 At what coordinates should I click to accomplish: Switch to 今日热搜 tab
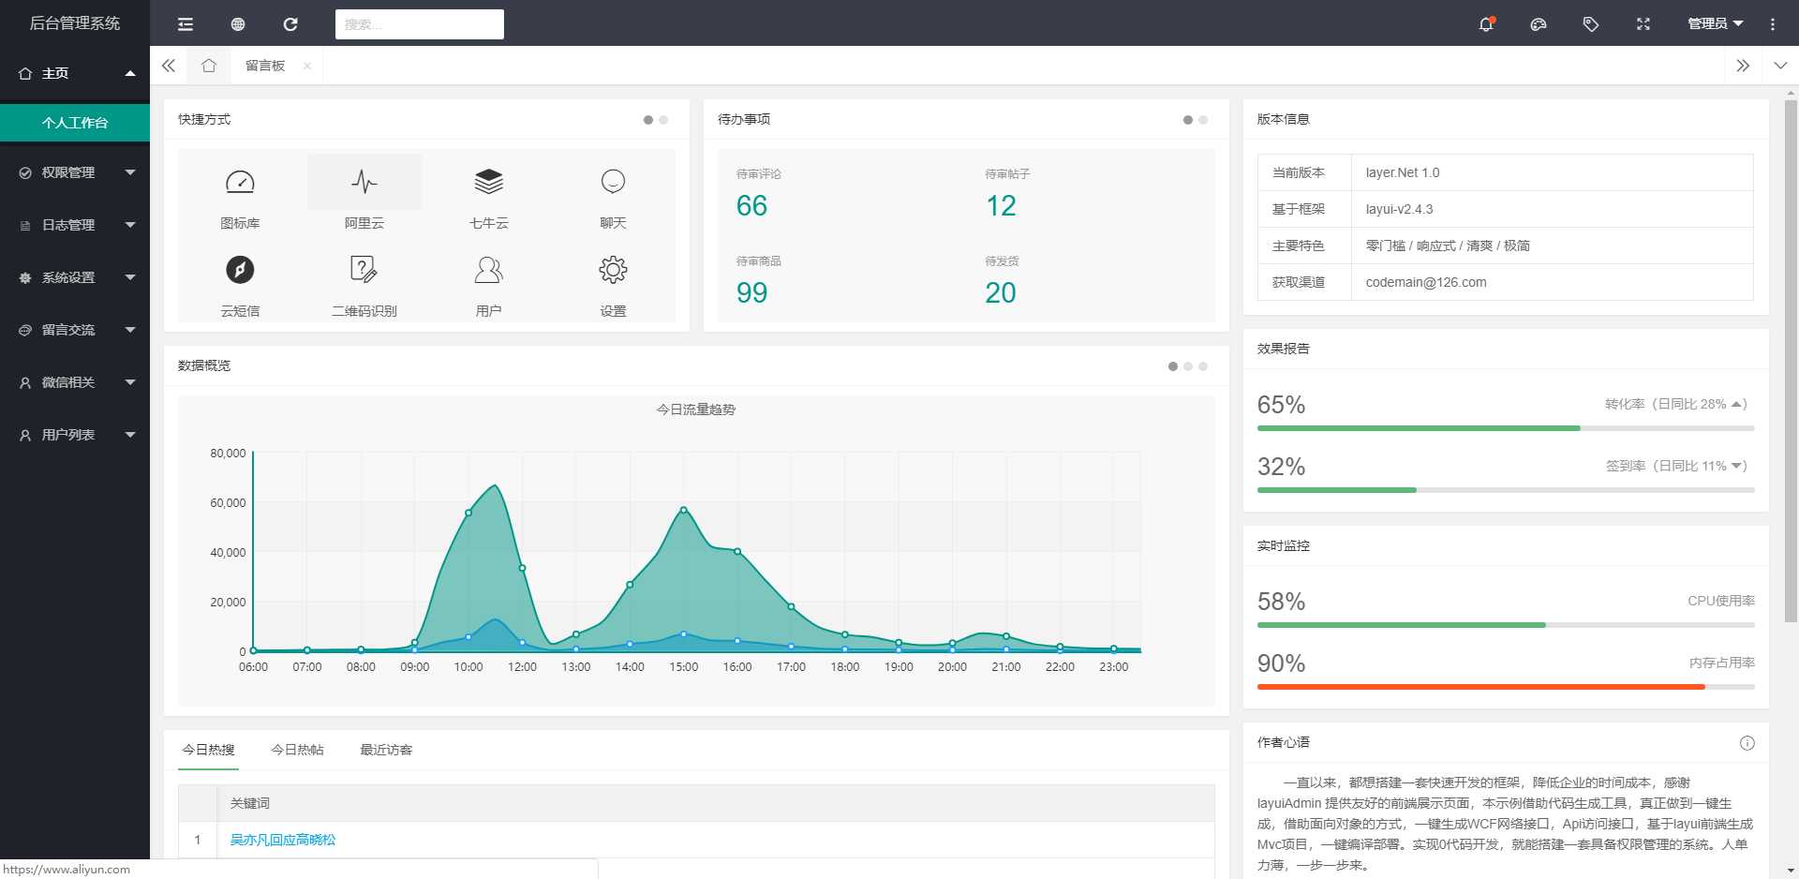(208, 750)
